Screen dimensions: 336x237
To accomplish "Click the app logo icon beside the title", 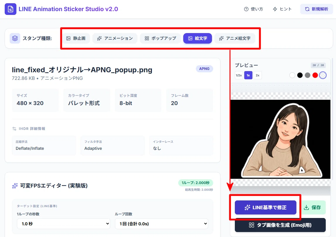I will [11, 9].
